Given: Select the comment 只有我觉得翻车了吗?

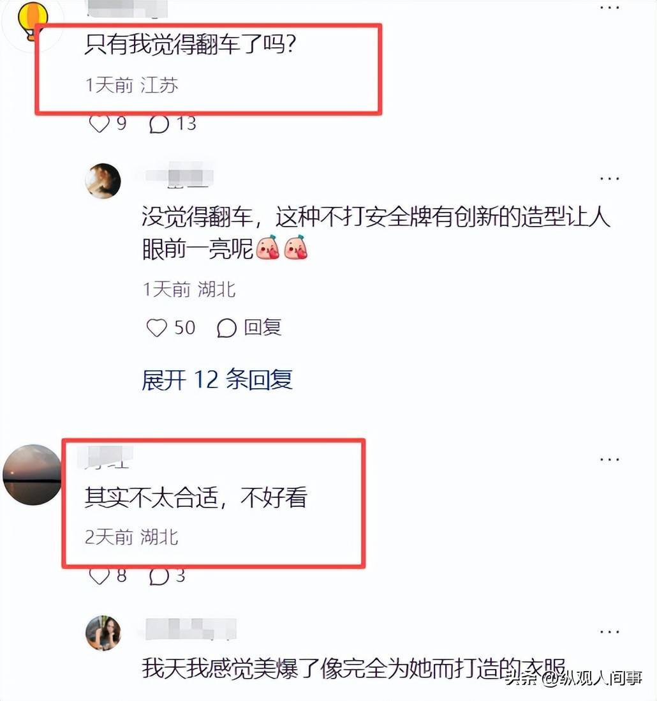Looking at the screenshot, I should coord(191,44).
